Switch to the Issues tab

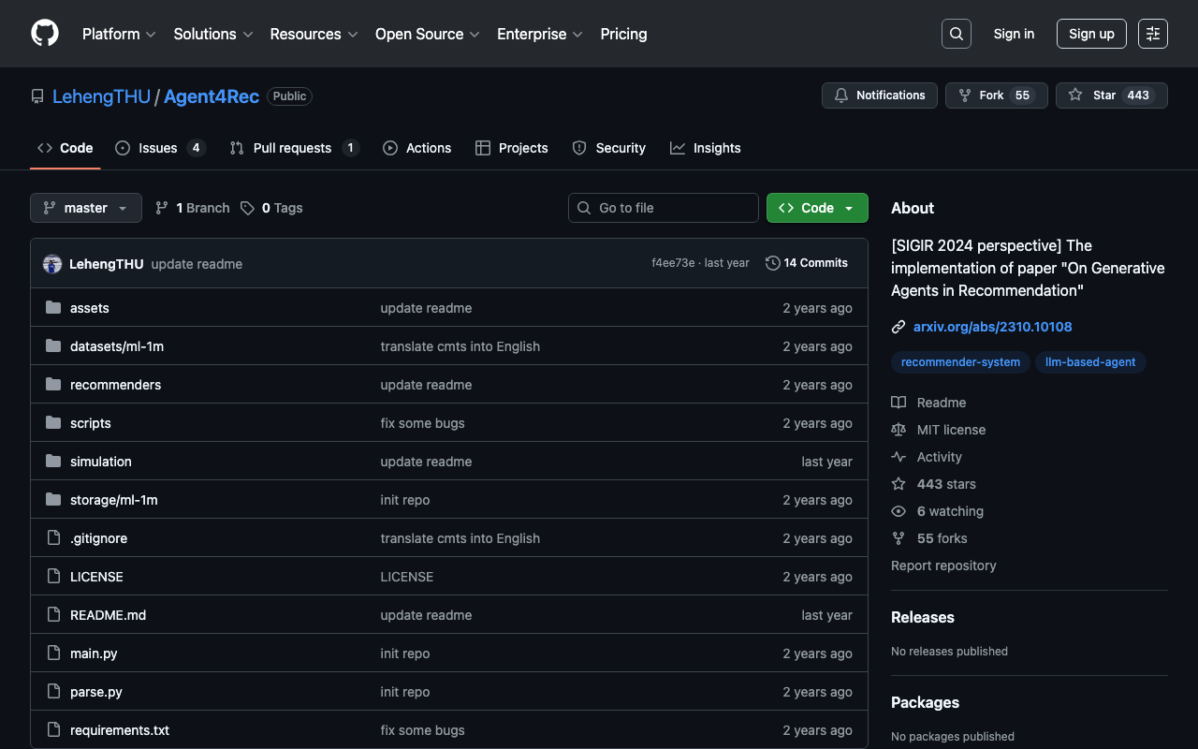coord(158,148)
